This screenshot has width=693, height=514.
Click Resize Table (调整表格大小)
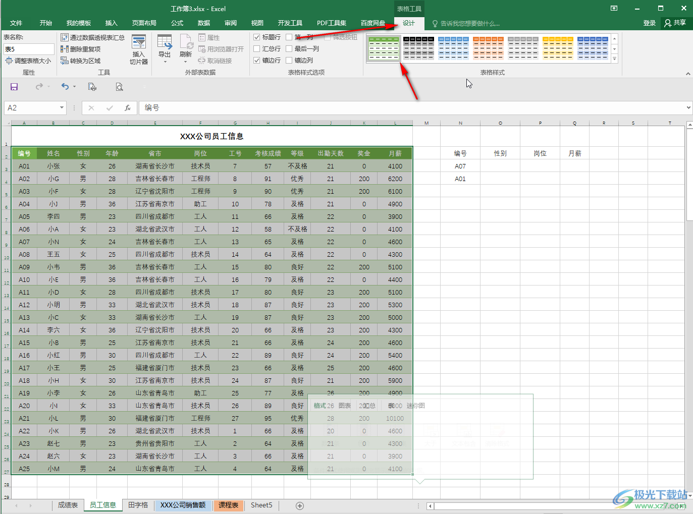tap(28, 61)
